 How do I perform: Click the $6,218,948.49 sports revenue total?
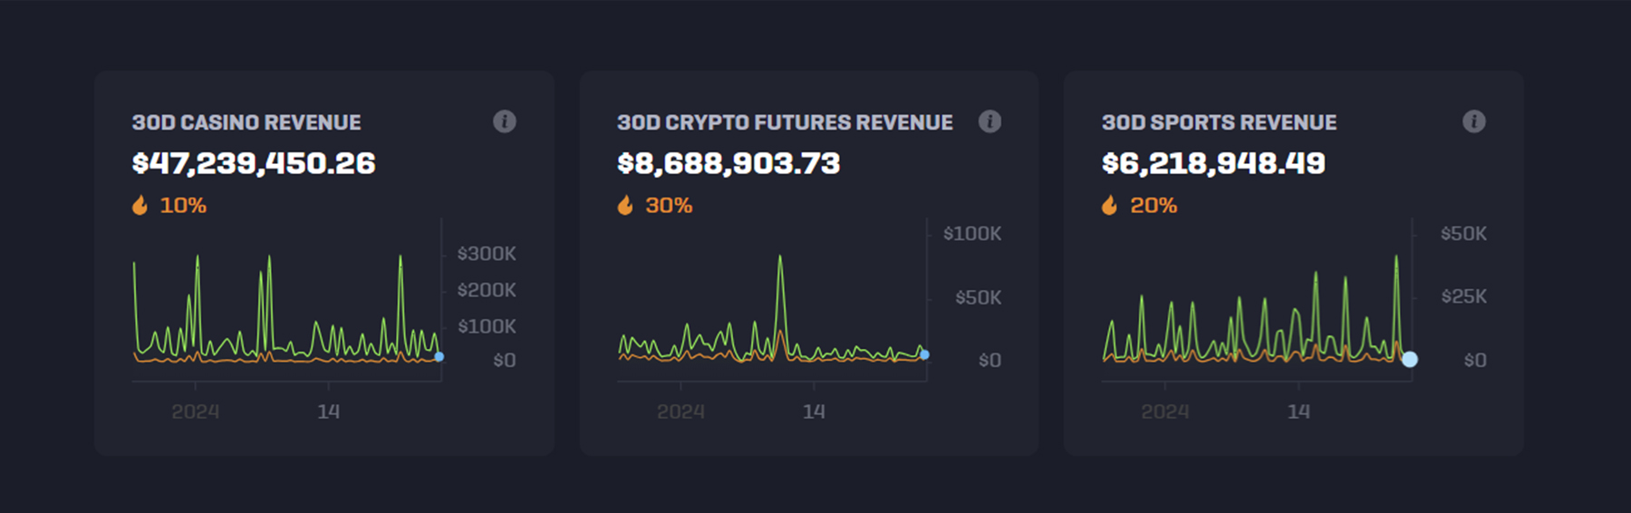point(1213,163)
